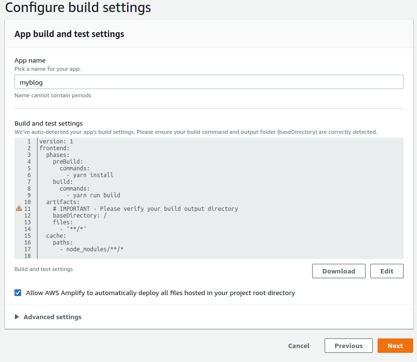Viewport: 417px width, 362px height.
Task: Click the warning icon on line 11
Action: tap(19, 208)
